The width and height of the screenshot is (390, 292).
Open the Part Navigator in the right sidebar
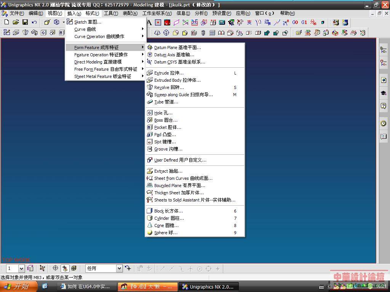pos(384,62)
